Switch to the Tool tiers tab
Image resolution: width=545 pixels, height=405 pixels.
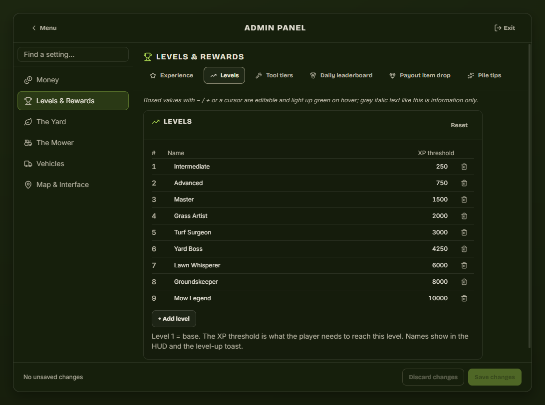(274, 75)
